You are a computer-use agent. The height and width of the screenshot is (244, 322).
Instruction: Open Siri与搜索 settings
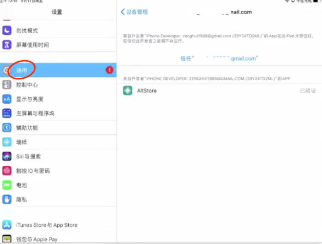pyautogui.click(x=59, y=156)
